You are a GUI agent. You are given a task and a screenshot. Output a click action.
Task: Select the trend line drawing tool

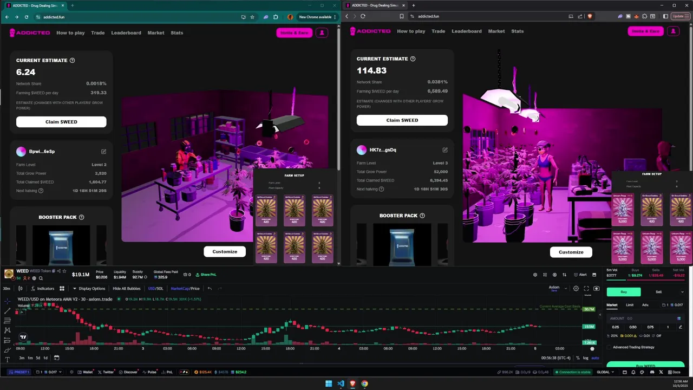pyautogui.click(x=8, y=310)
